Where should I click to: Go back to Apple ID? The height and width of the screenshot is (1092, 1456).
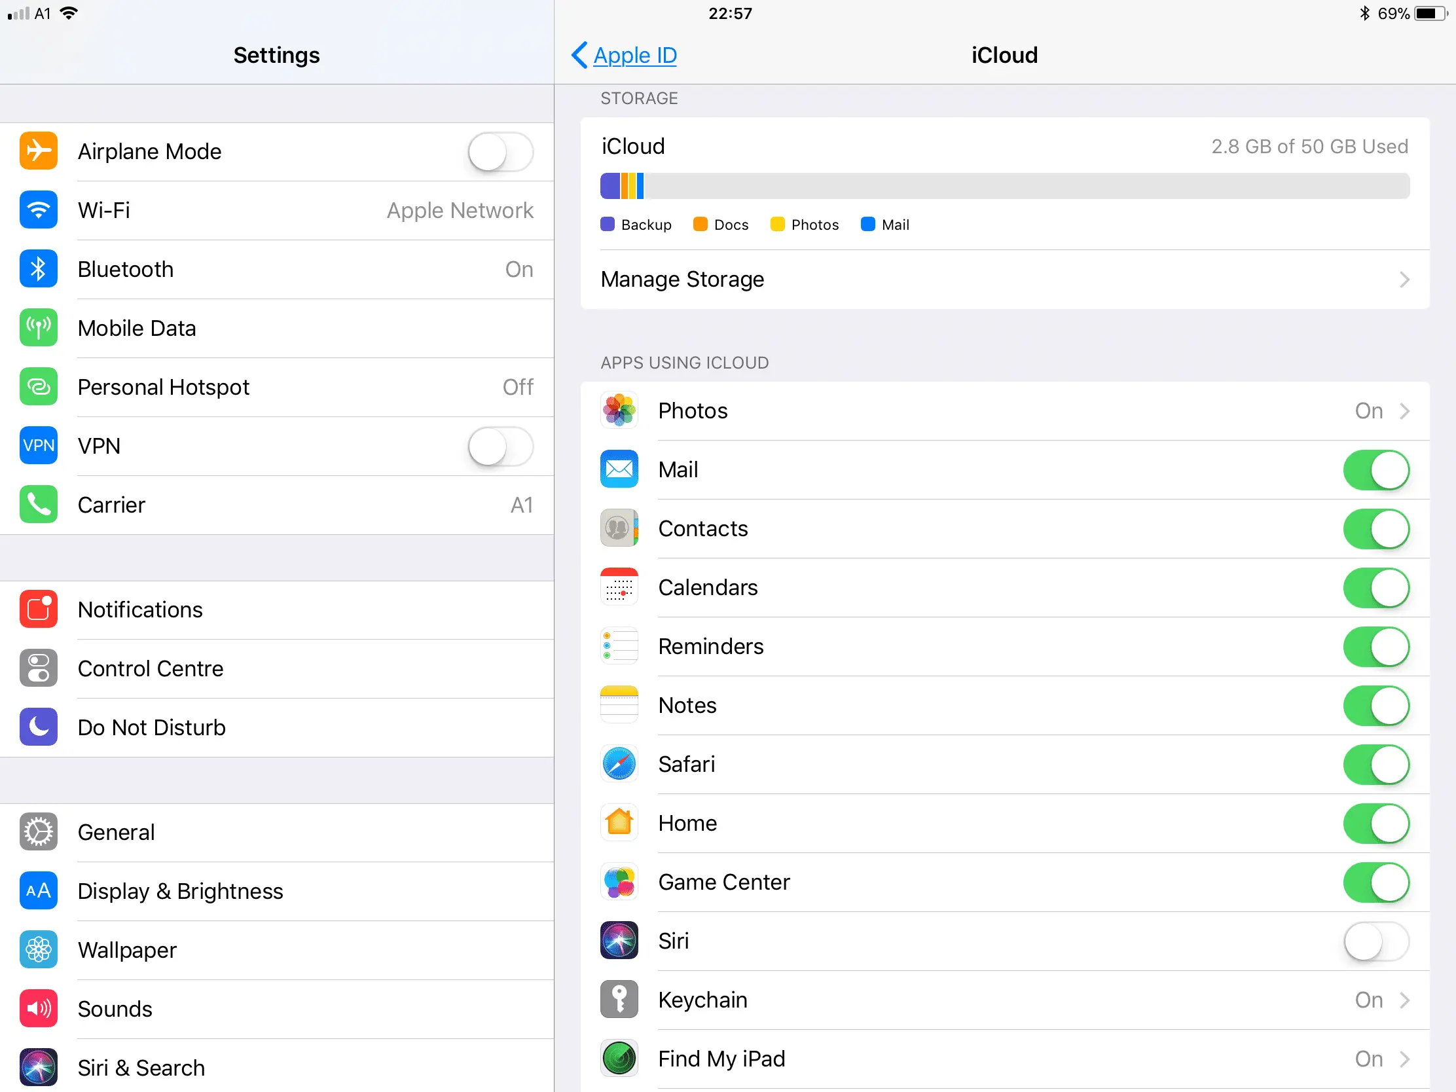click(x=622, y=55)
